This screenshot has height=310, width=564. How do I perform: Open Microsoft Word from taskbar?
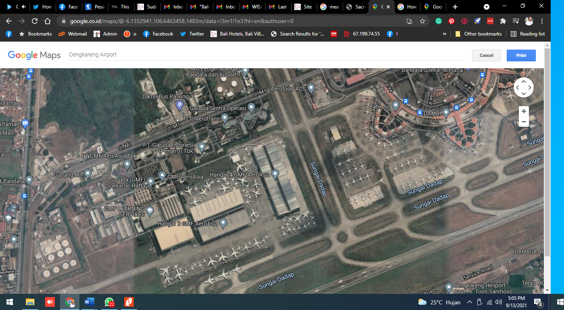[89, 302]
